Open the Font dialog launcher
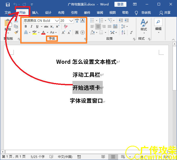The image size is (177, 160). [x=85, y=39]
